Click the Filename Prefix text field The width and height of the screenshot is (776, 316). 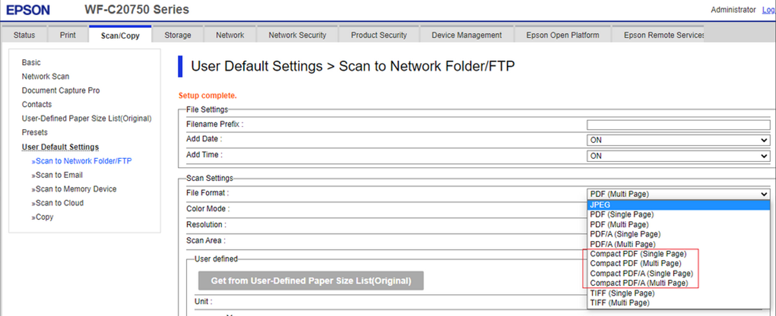coord(678,125)
